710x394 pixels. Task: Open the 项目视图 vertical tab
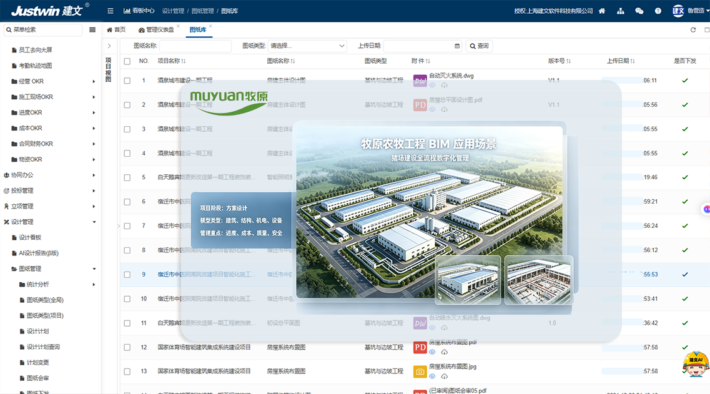pos(108,70)
